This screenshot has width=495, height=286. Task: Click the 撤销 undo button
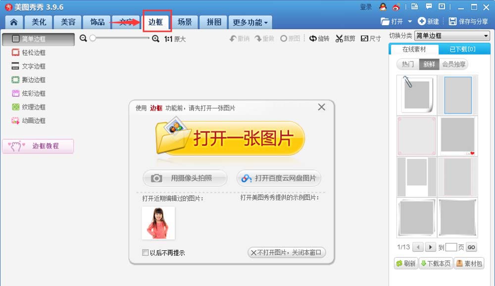239,39
